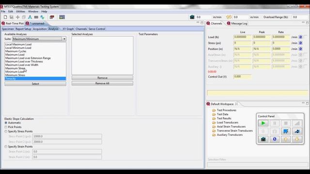Select Specify Strain Points radio button
This screenshot has height=174, width=310.
[x=6, y=146]
